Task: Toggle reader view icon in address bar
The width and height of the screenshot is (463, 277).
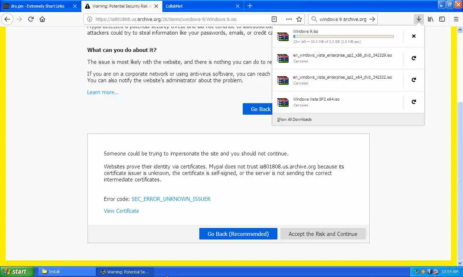Action: click(x=274, y=19)
